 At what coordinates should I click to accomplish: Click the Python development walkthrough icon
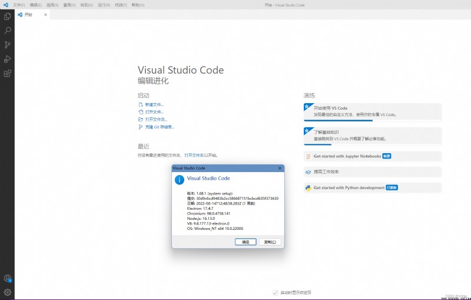tap(308, 188)
